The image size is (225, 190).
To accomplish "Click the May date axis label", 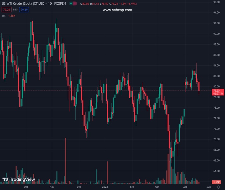I will pyautogui.click(x=209, y=187).
